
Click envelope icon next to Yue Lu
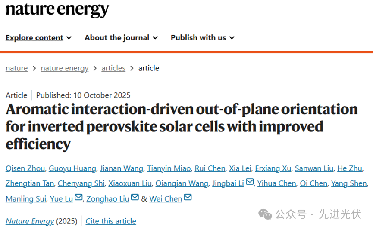[78, 198]
